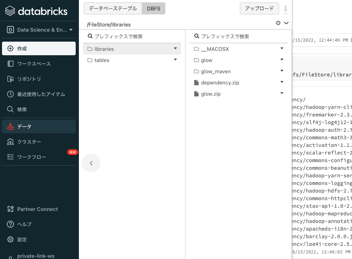Viewport: 352px width, 259px height.
Task: Open dropdown arrow for glow_maven
Action: [282, 71]
